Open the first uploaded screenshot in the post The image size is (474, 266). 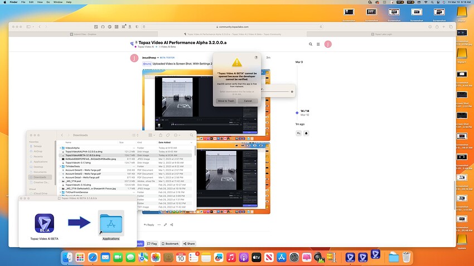pos(206,105)
